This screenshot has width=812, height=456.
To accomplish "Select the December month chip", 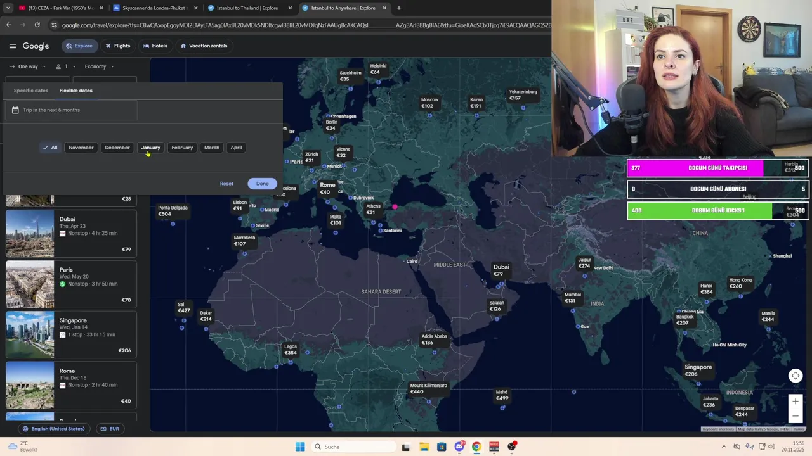I will (x=117, y=148).
